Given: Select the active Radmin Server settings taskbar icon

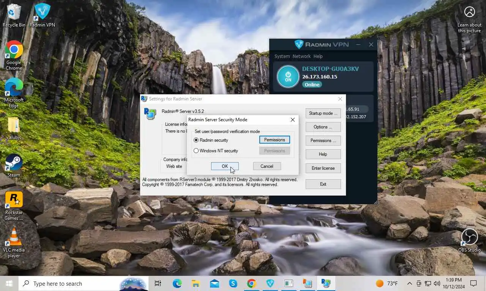Looking at the screenshot, I should tap(326, 283).
